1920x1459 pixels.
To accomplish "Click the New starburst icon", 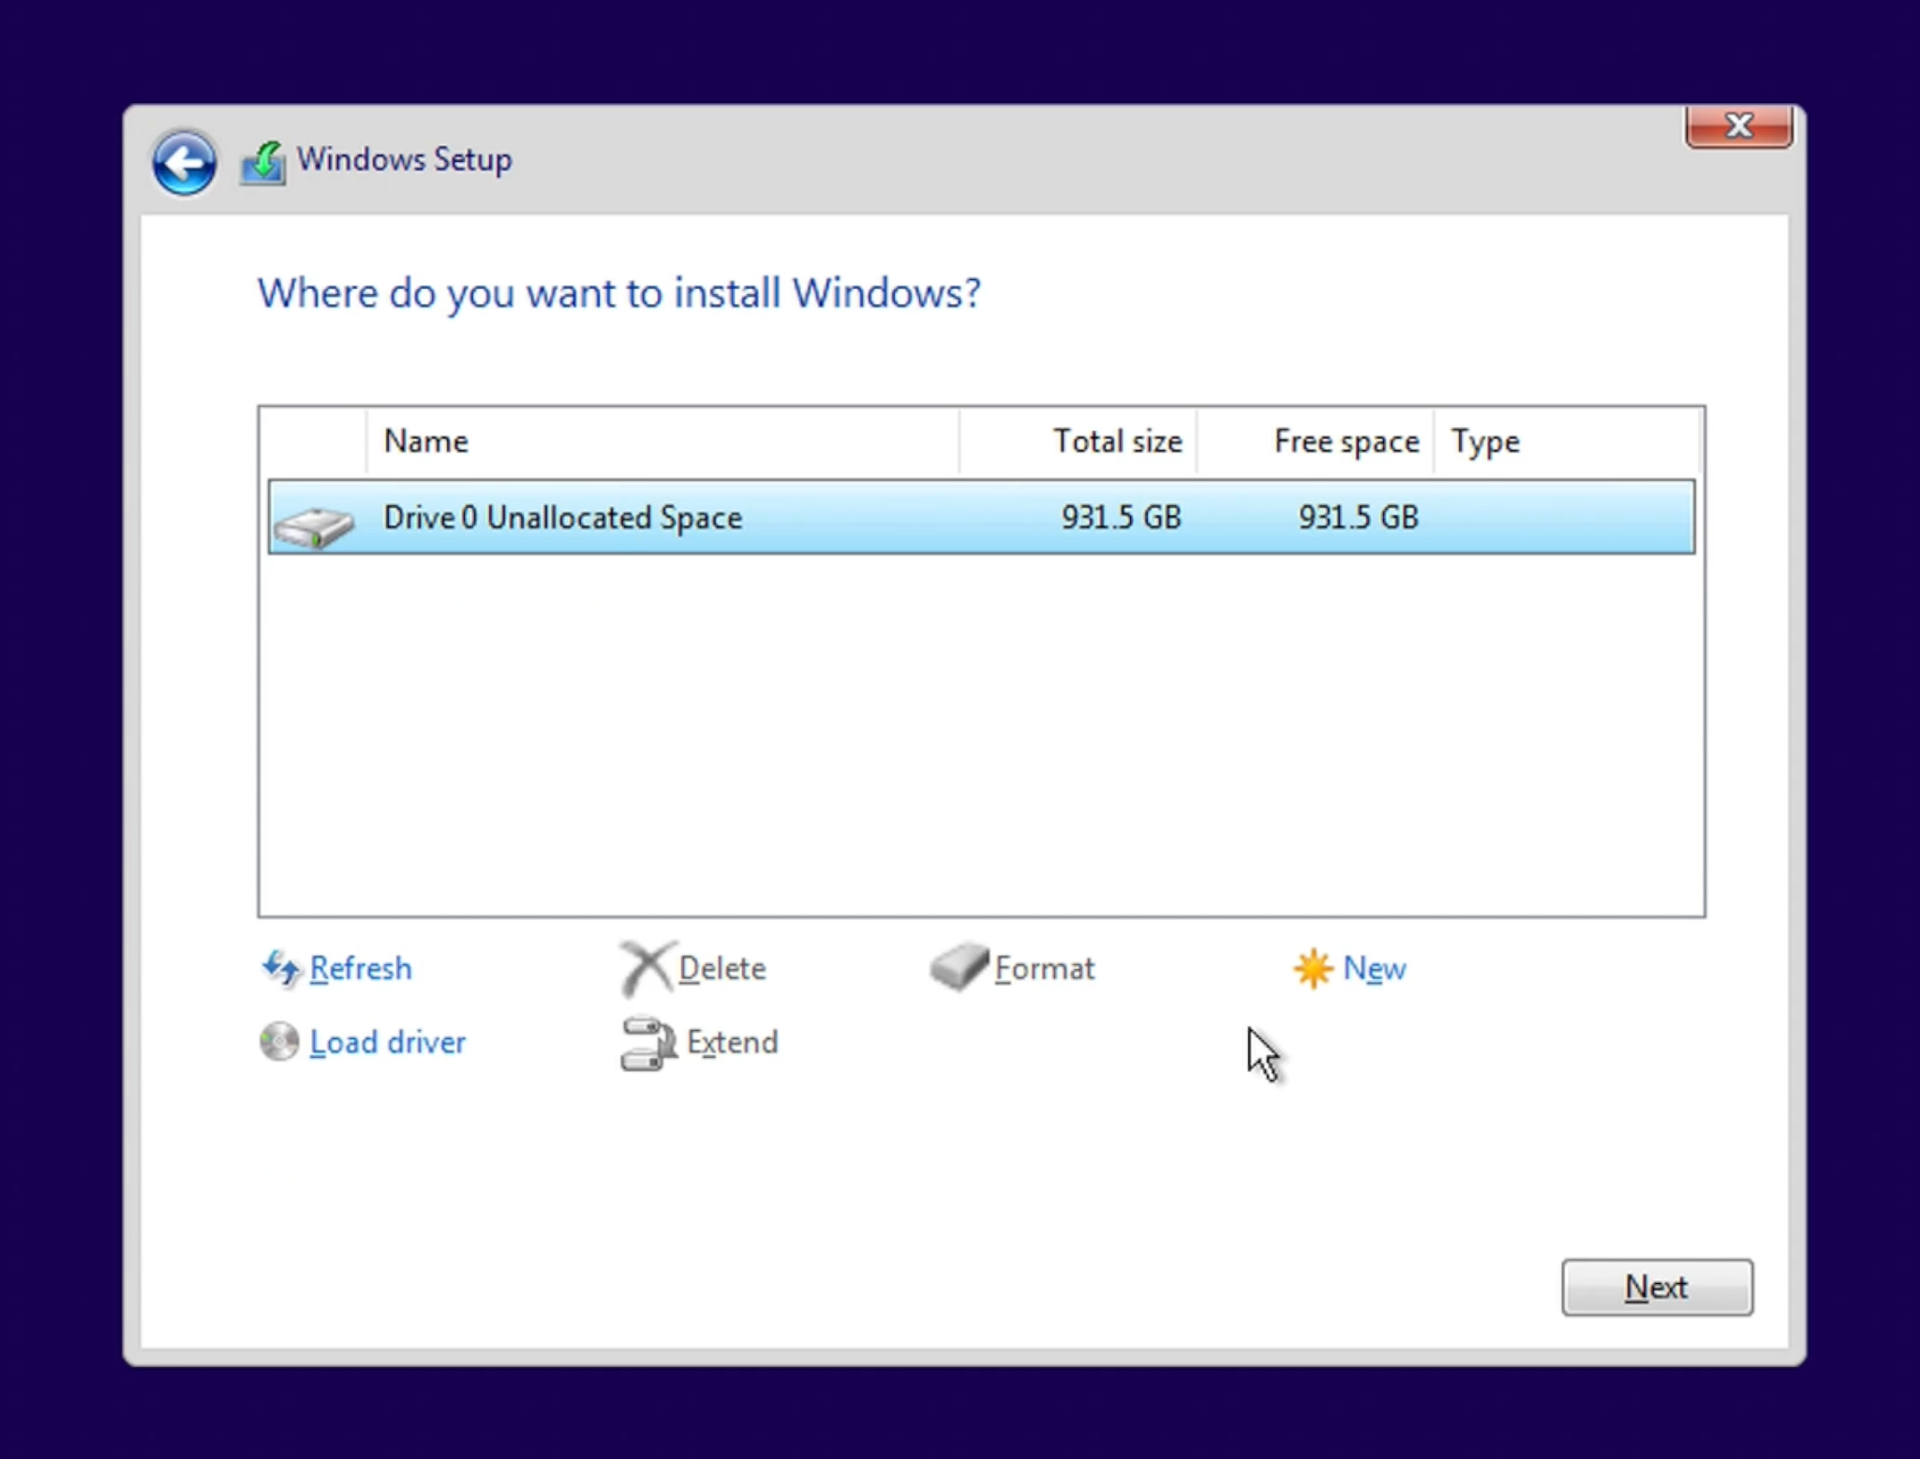I will 1313,968.
